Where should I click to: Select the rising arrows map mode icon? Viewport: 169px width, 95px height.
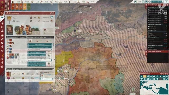(x=167, y=79)
